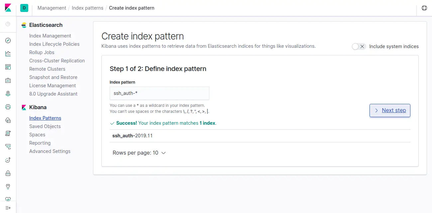This screenshot has height=213, width=432.
Task: Open Uptime icon in sidebar
Action: click(x=8, y=160)
